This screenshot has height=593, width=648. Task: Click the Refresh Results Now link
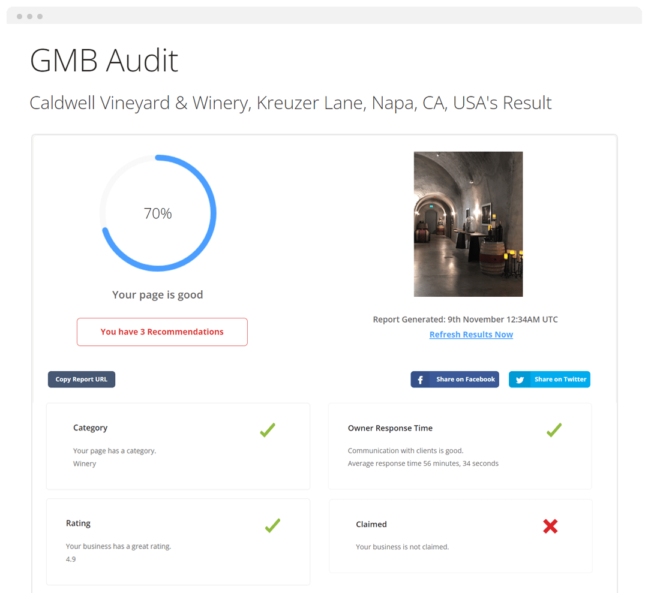(x=471, y=335)
